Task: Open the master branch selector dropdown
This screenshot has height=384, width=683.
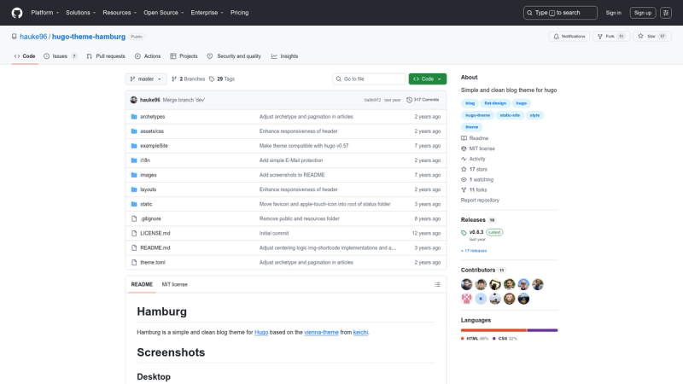Action: pyautogui.click(x=146, y=79)
